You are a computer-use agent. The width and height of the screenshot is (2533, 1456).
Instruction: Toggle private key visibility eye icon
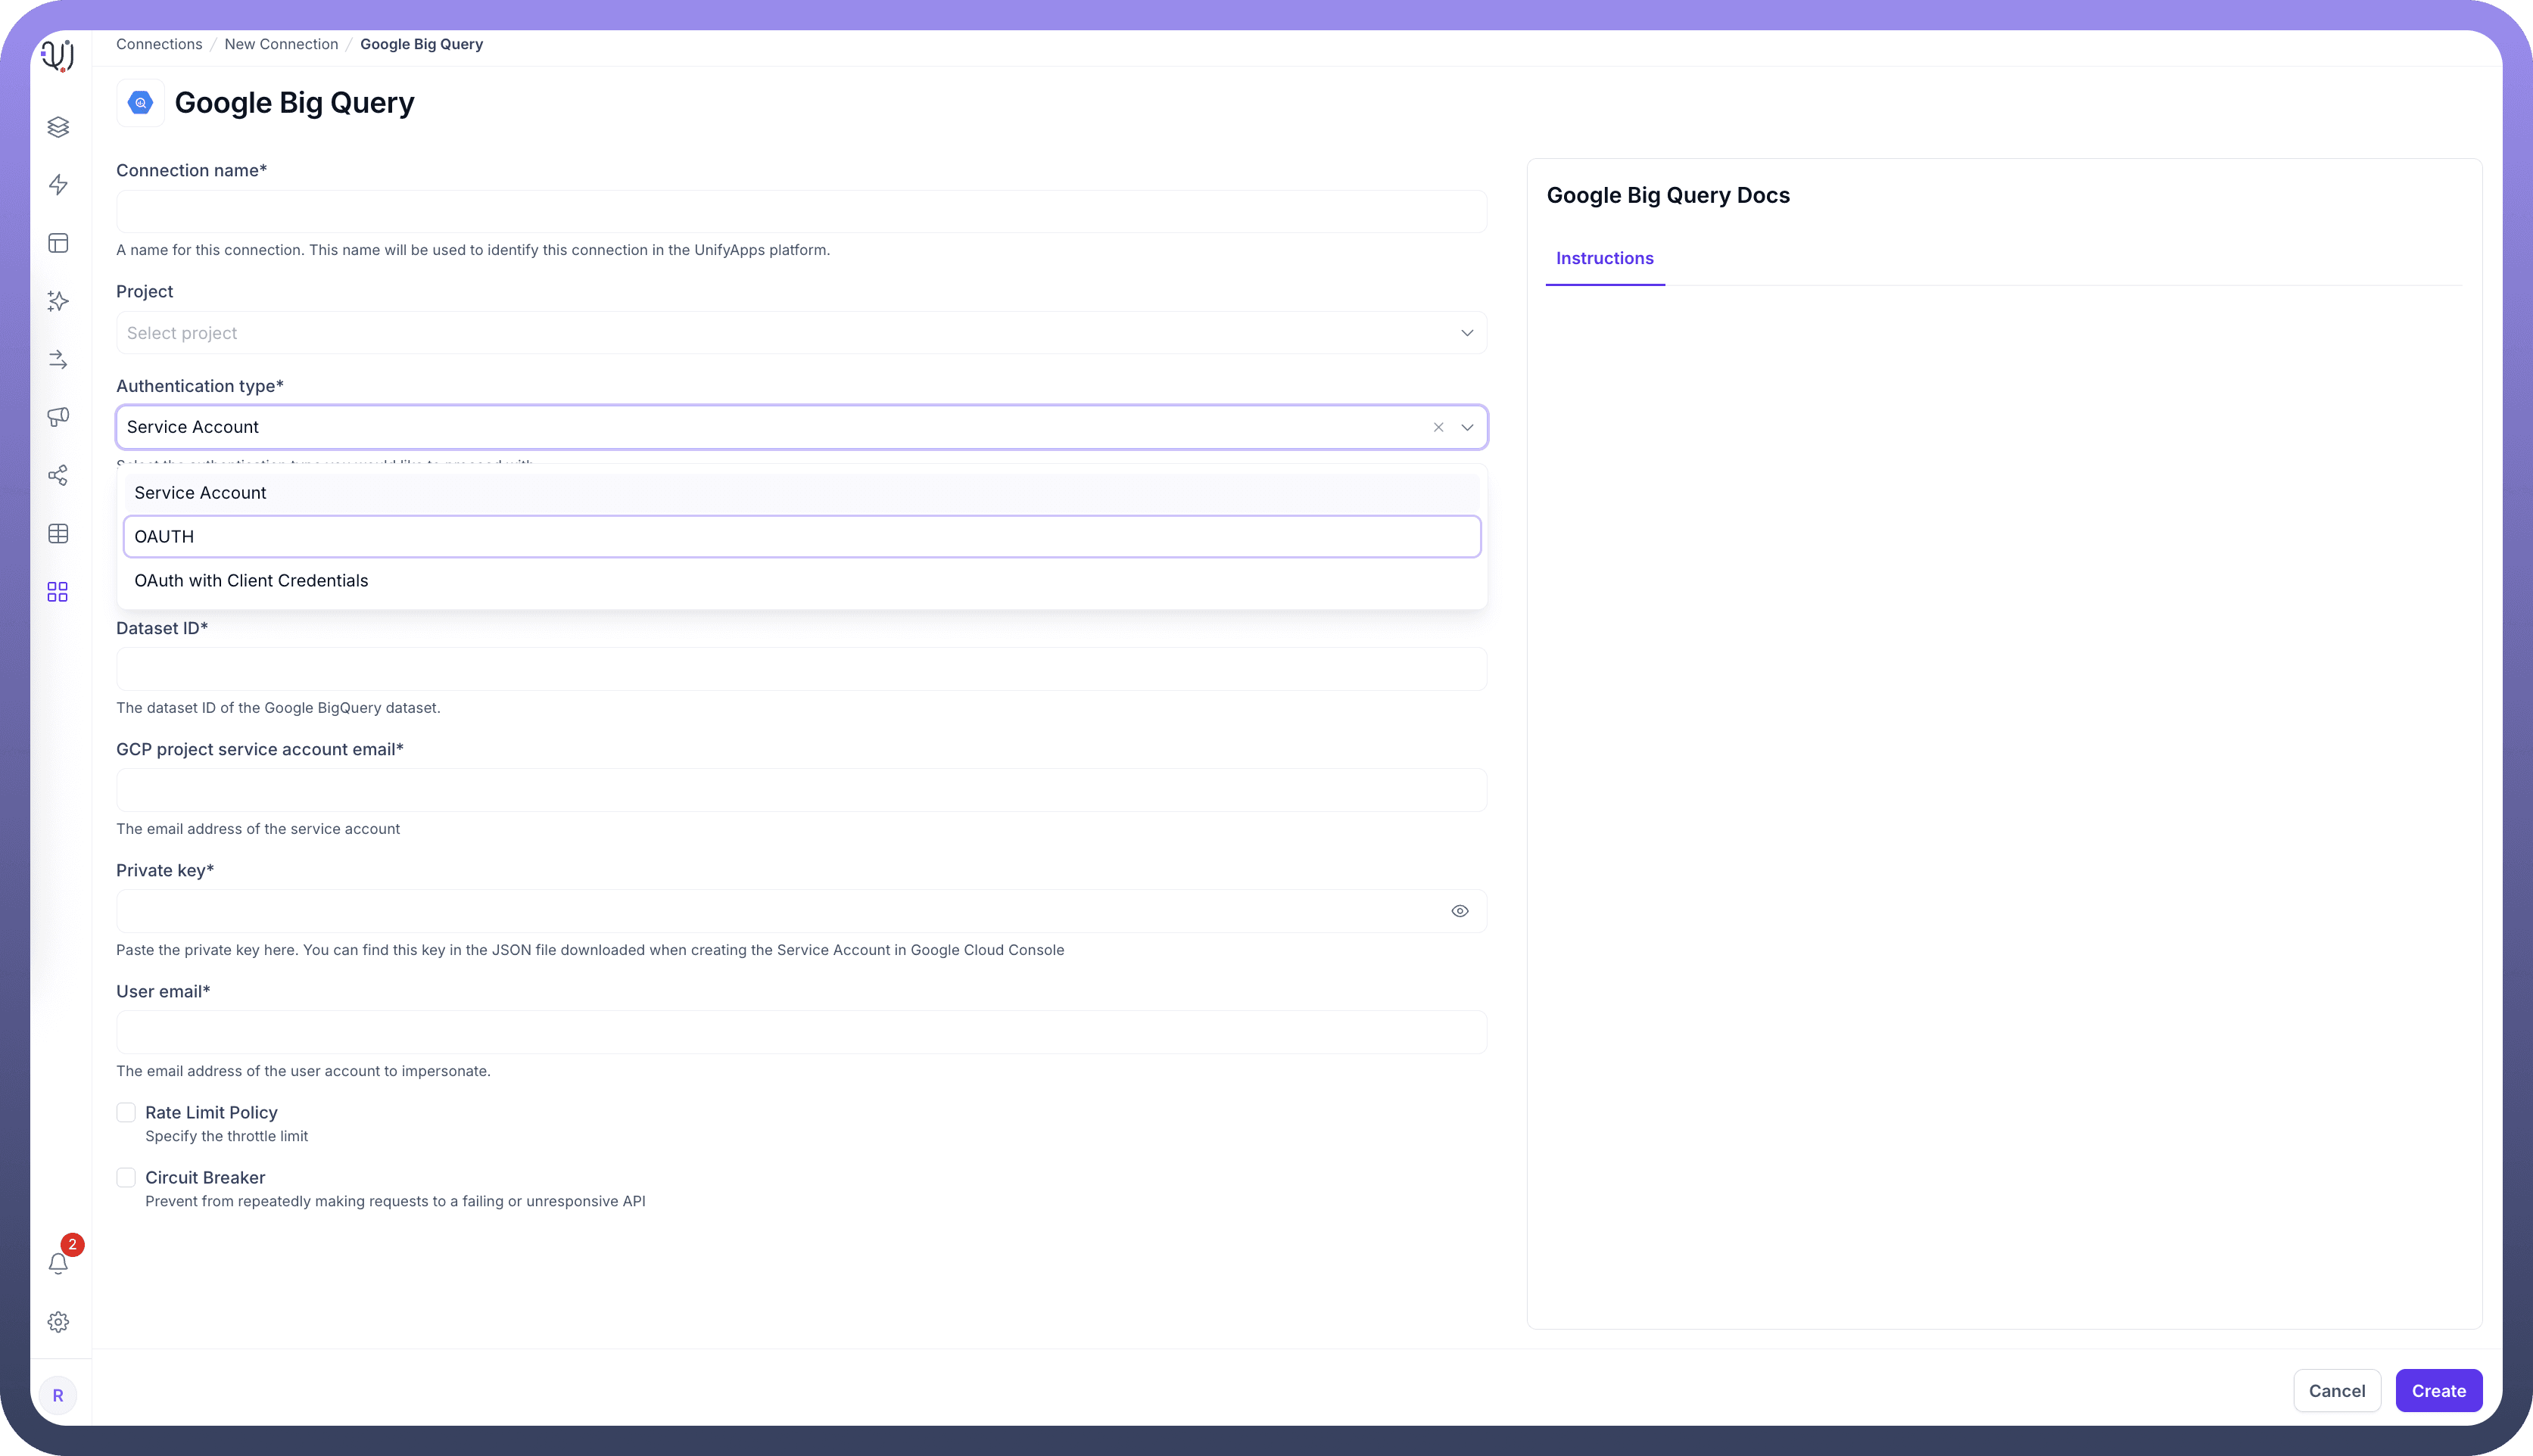tap(1460, 911)
